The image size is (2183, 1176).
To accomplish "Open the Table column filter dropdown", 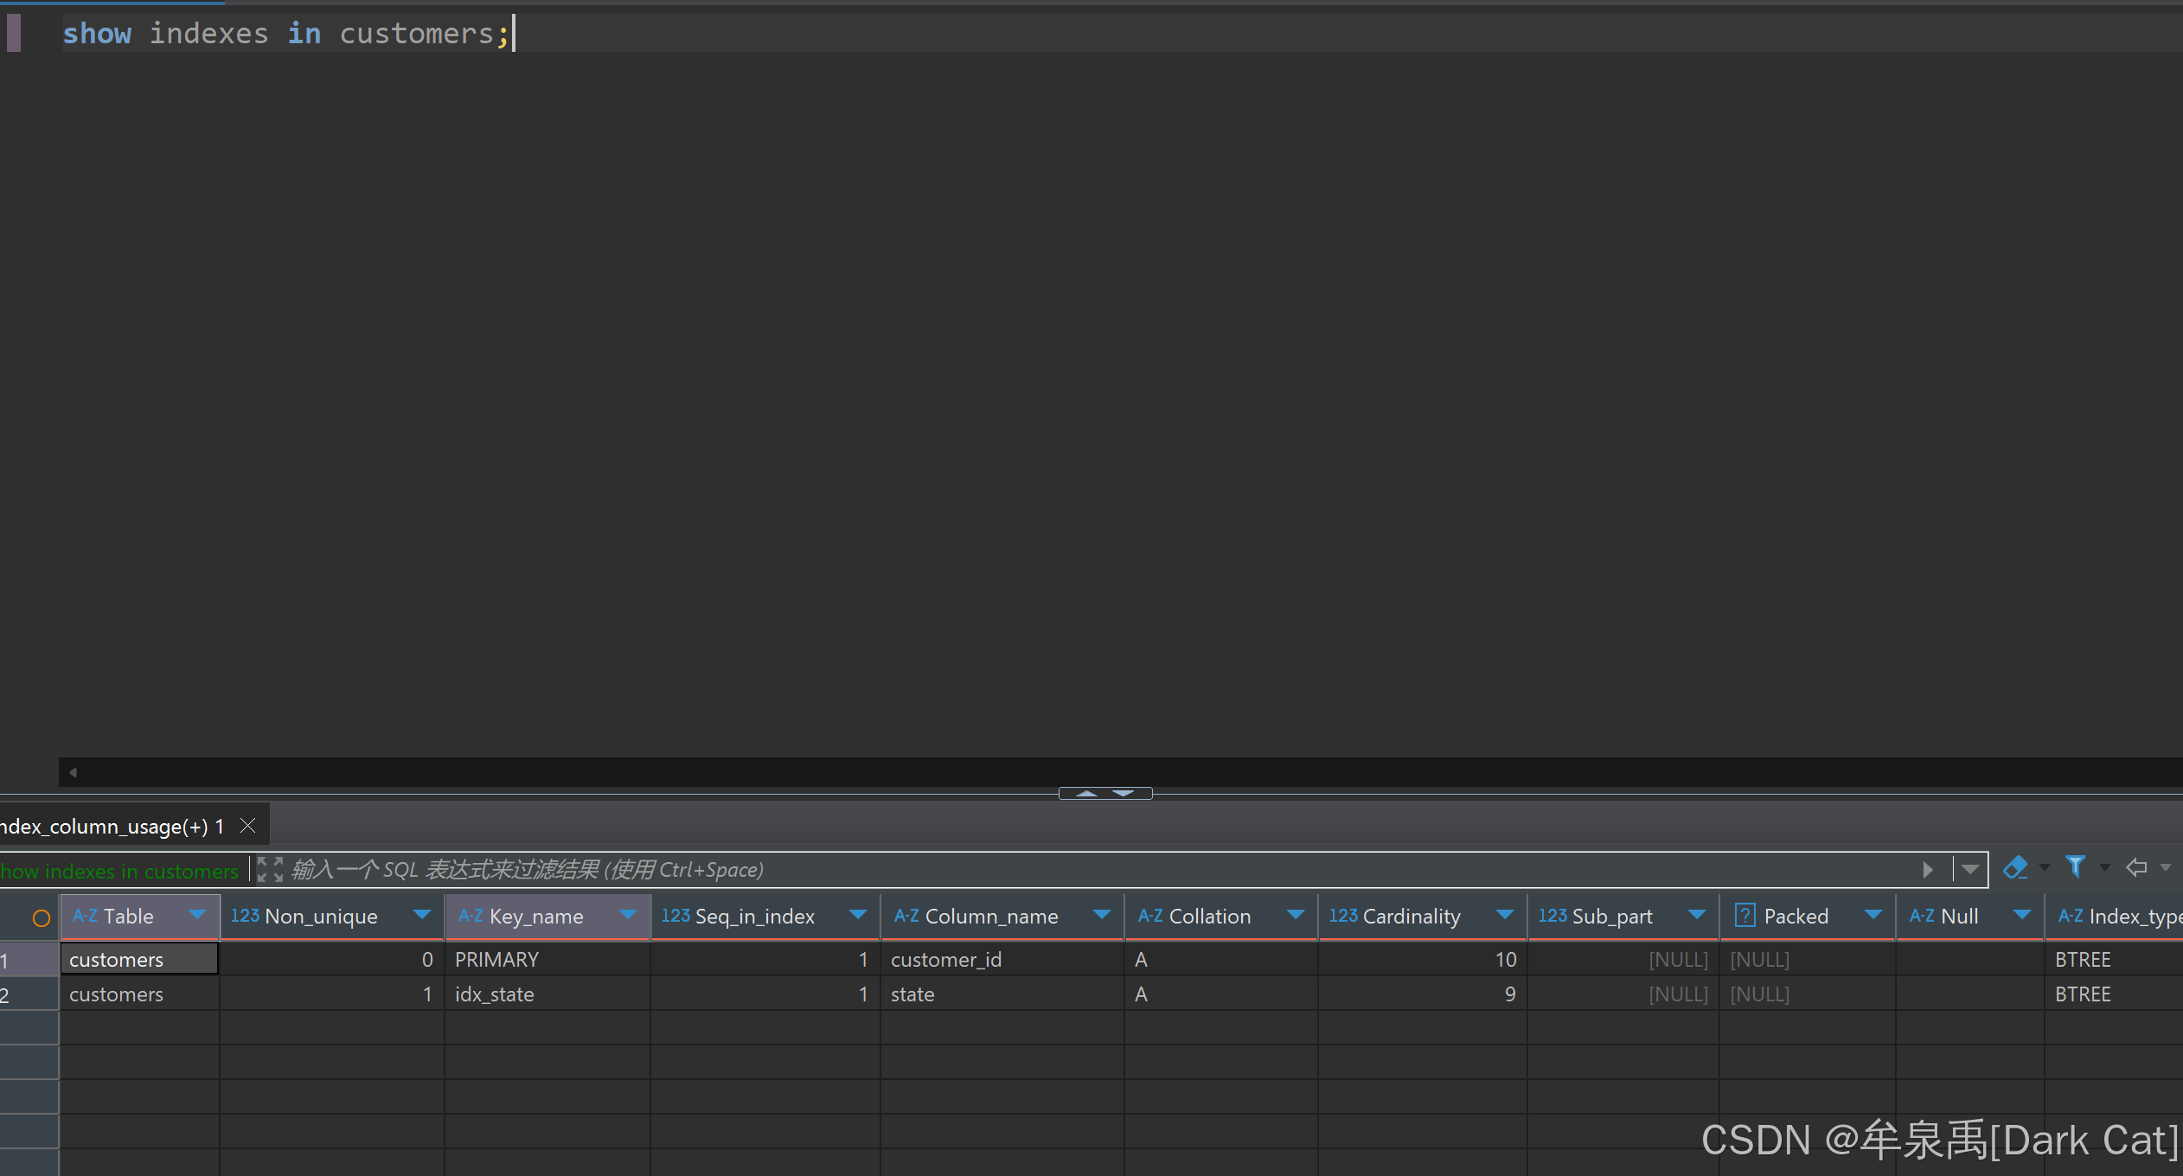I will pos(198,915).
